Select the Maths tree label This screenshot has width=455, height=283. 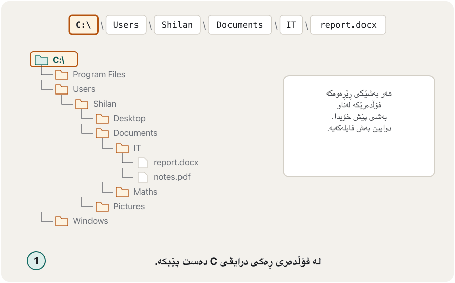[146, 192]
